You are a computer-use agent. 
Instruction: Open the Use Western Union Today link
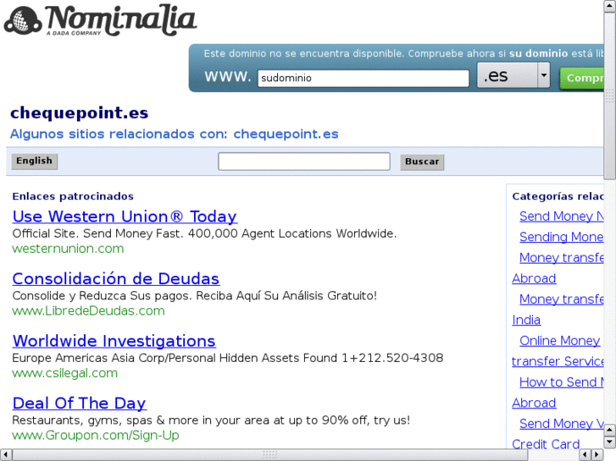coord(125,217)
